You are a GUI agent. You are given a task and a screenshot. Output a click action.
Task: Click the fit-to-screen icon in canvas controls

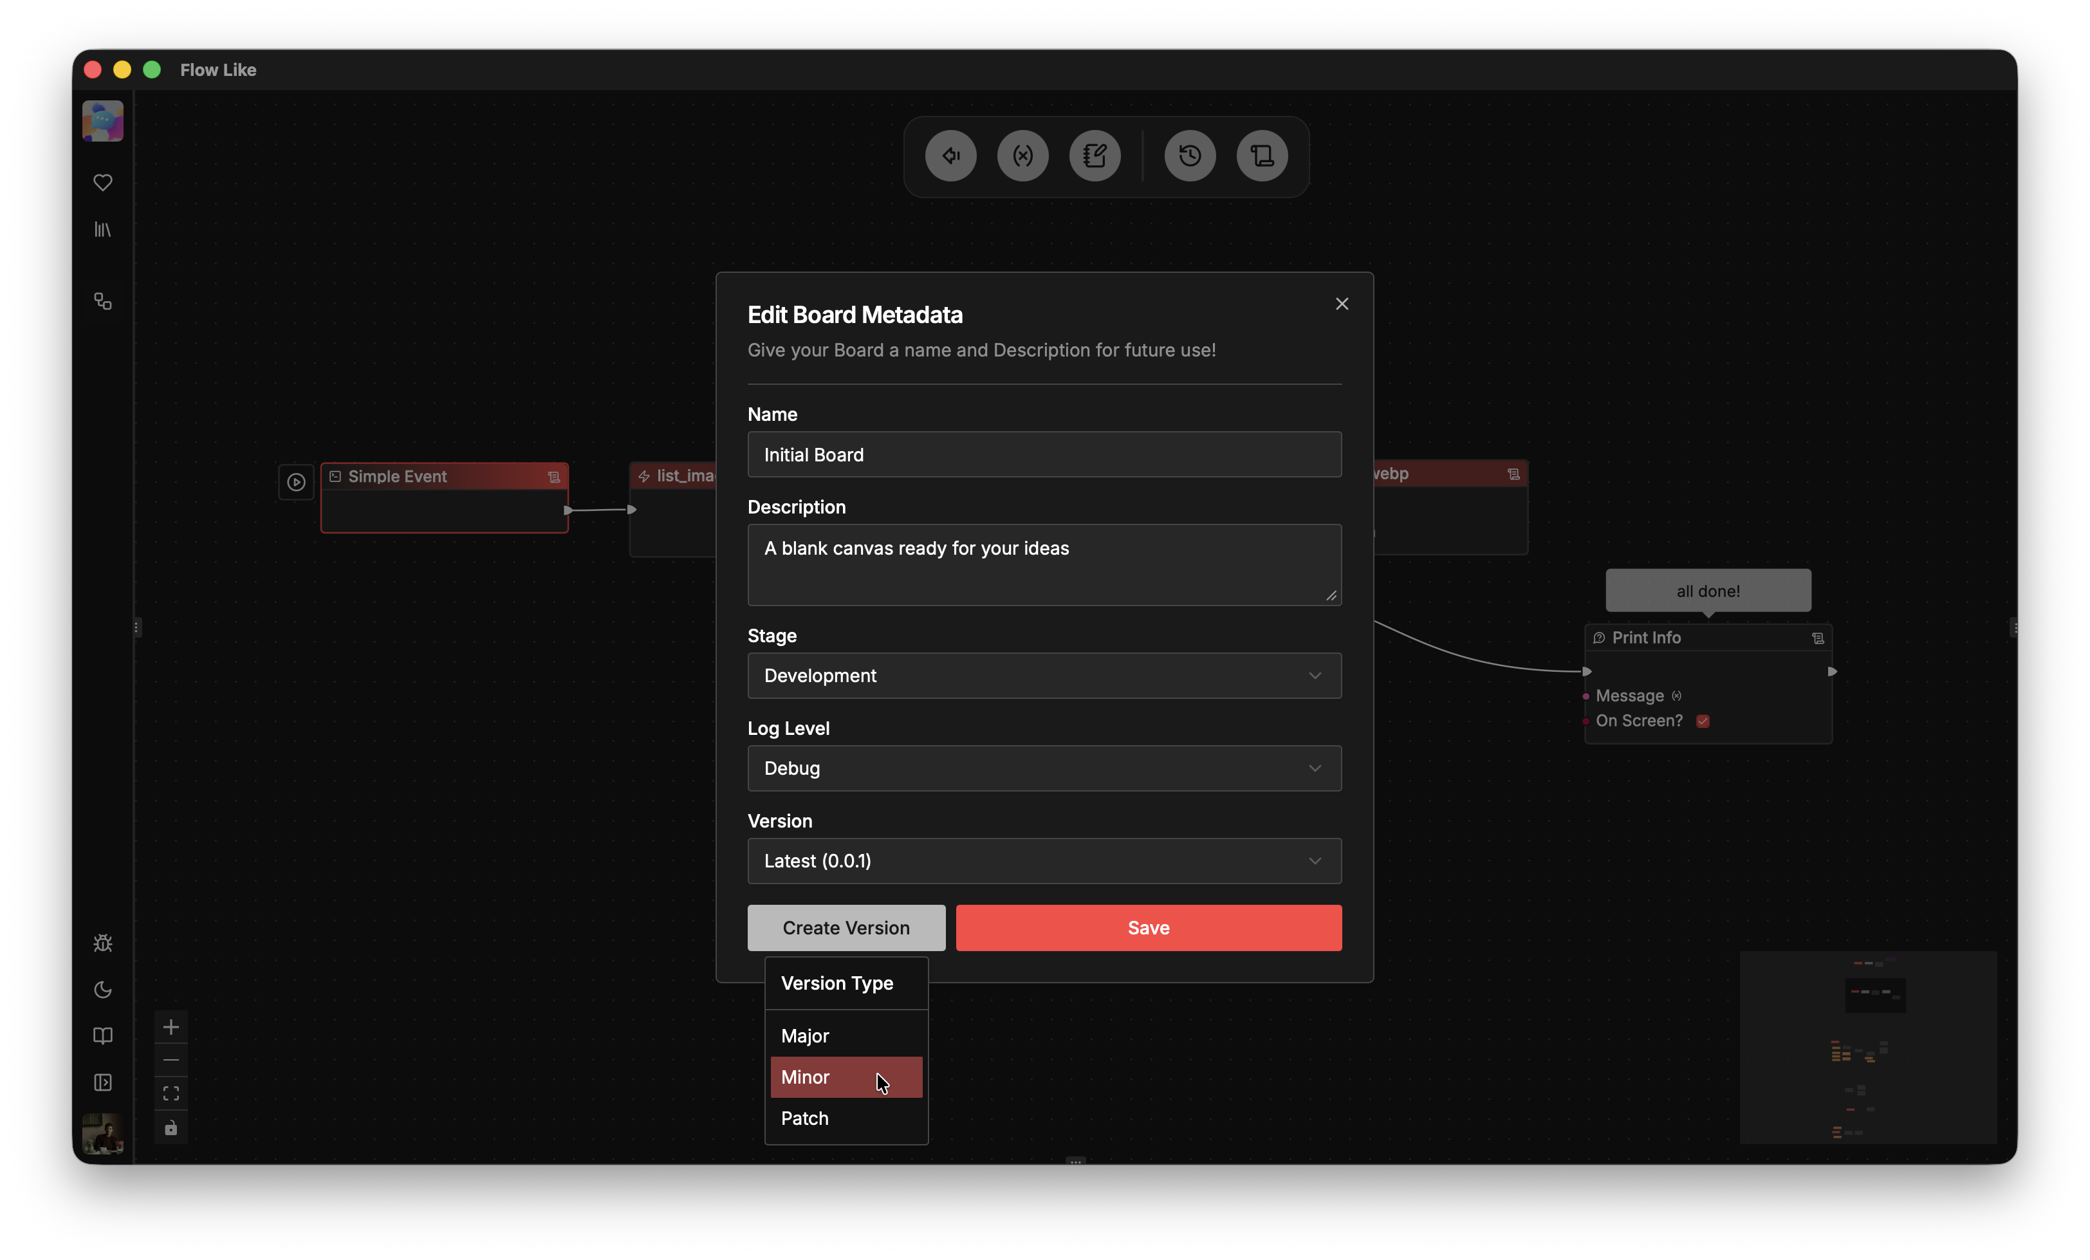coord(170,1094)
